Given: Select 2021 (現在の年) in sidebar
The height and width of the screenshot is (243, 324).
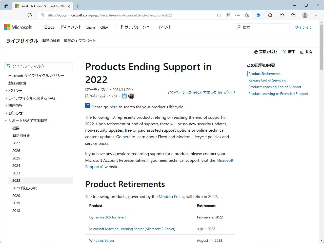Looking at the screenshot, I should coord(25,188).
